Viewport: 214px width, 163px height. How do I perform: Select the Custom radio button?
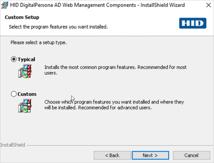coord(14,94)
